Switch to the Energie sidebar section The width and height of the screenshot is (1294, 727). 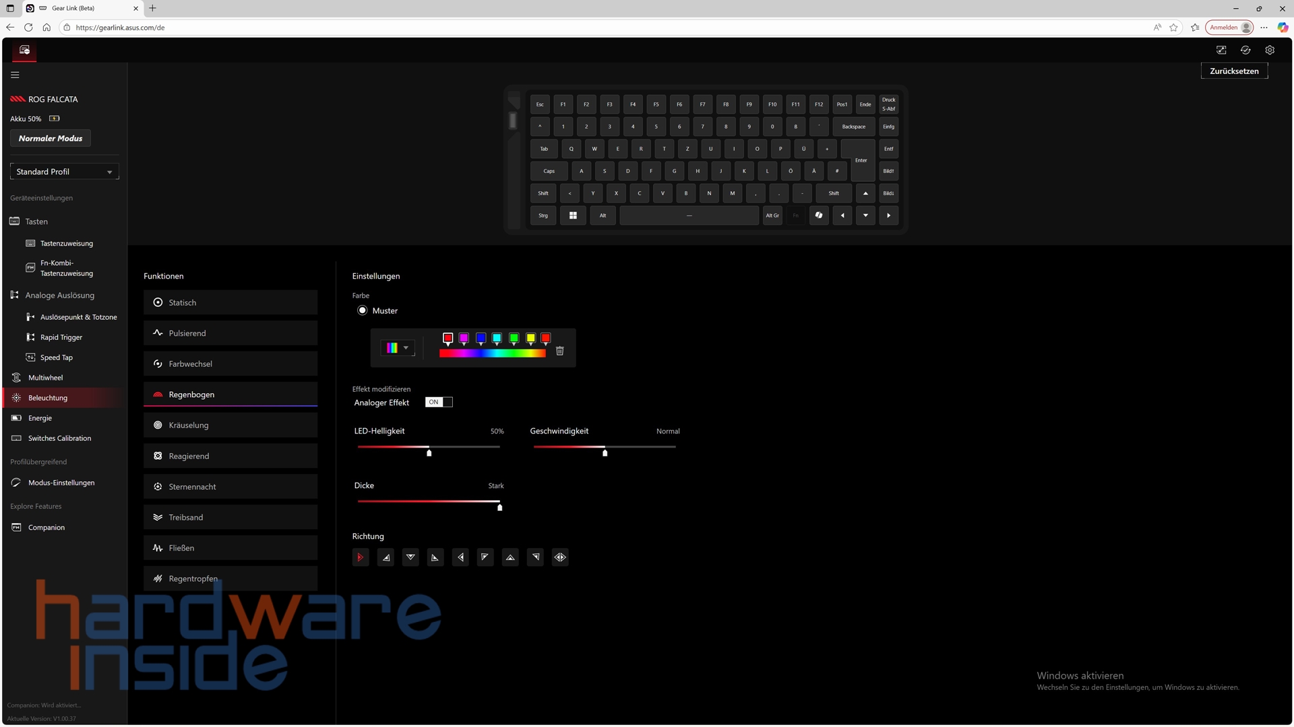click(40, 418)
